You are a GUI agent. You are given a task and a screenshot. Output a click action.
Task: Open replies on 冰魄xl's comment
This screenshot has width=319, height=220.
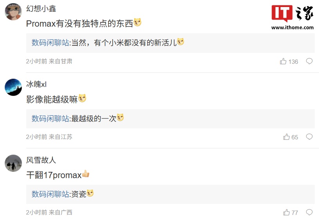click(x=309, y=137)
